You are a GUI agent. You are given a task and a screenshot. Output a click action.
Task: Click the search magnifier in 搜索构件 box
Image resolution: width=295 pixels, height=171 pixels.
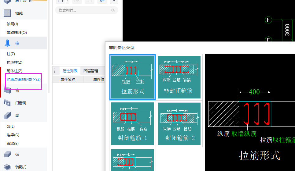tap(113, 10)
